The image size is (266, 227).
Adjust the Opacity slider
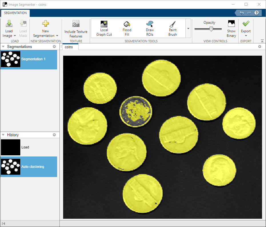coord(211,29)
